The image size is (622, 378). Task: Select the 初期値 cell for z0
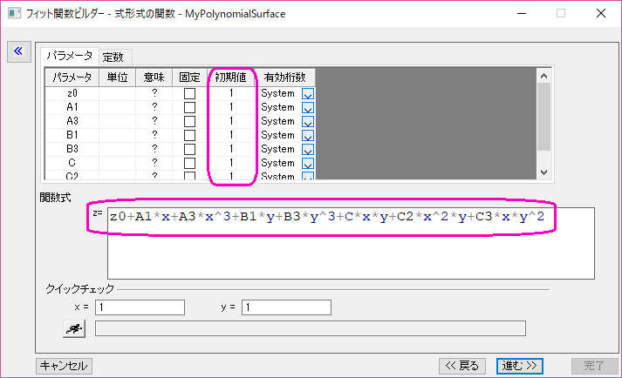pyautogui.click(x=231, y=93)
